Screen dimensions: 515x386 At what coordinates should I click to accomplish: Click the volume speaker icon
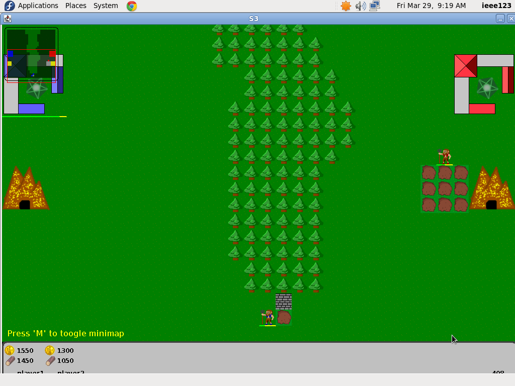pos(360,6)
